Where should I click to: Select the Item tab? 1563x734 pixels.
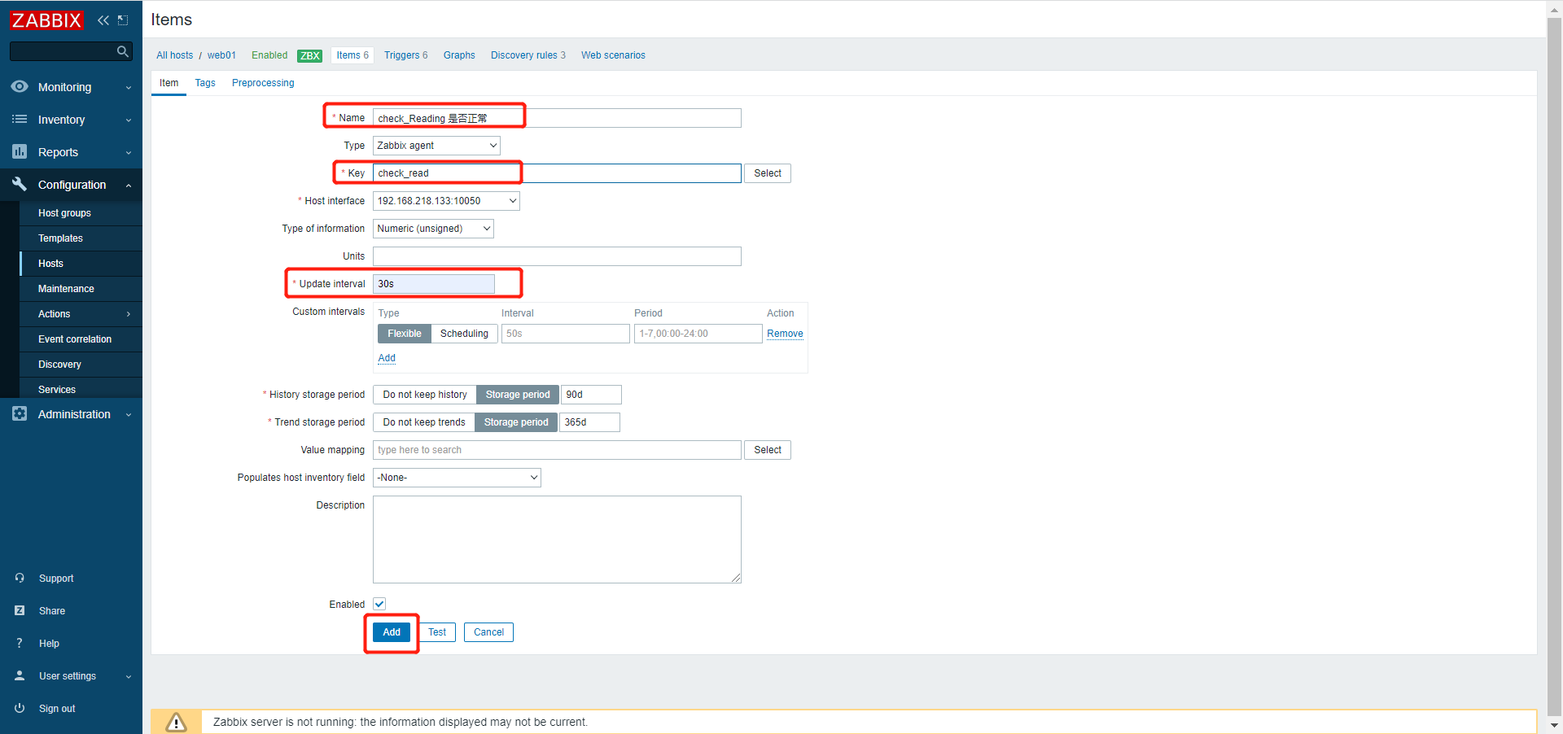tap(169, 83)
